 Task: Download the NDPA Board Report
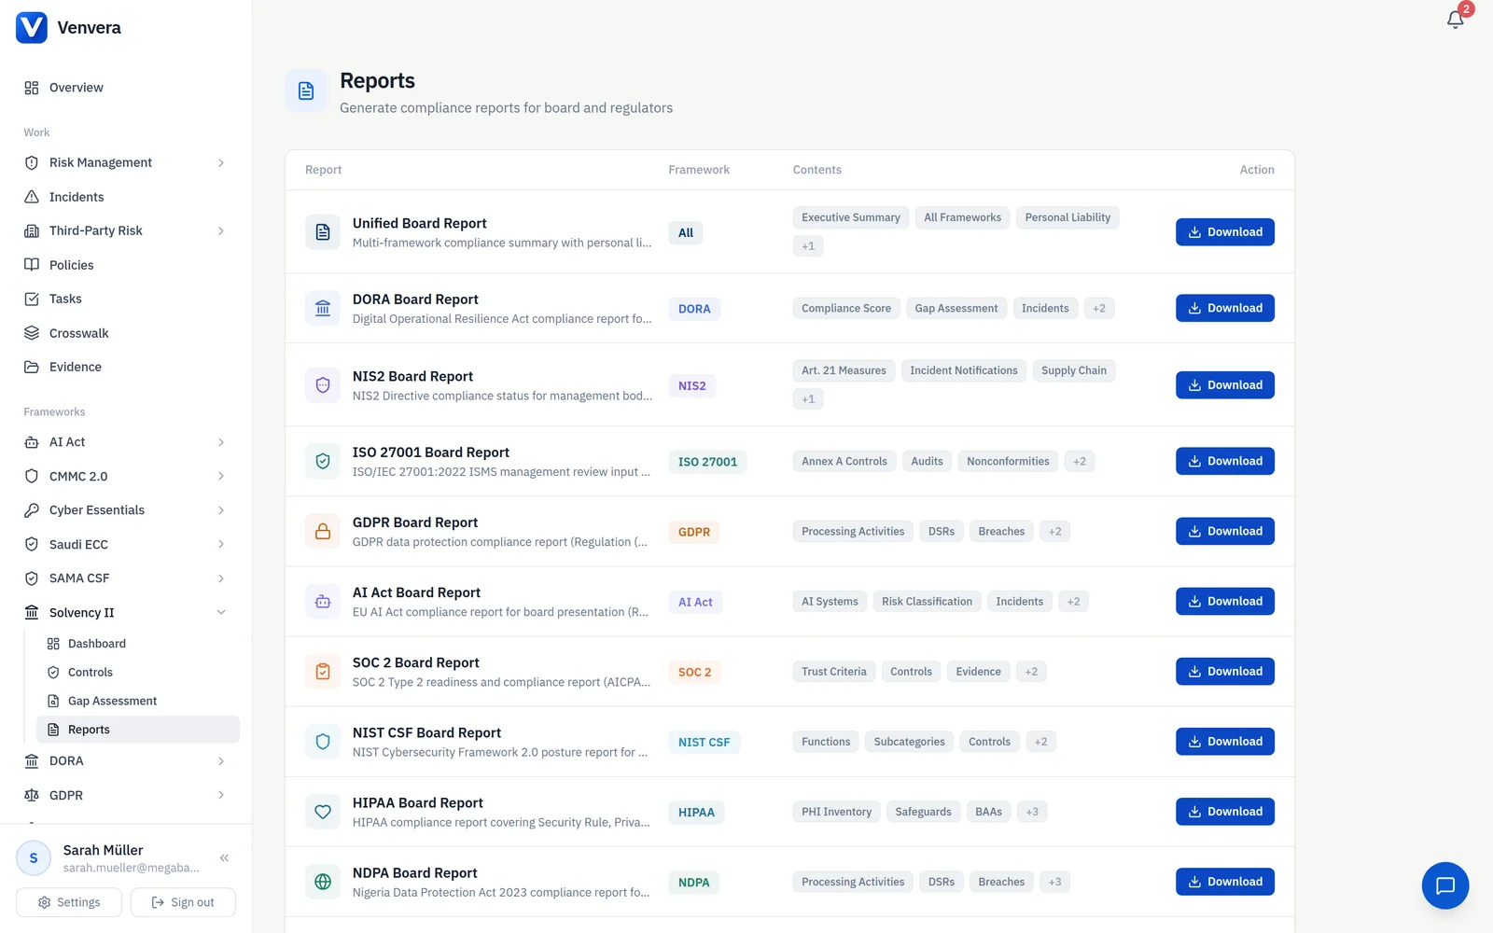(1224, 882)
